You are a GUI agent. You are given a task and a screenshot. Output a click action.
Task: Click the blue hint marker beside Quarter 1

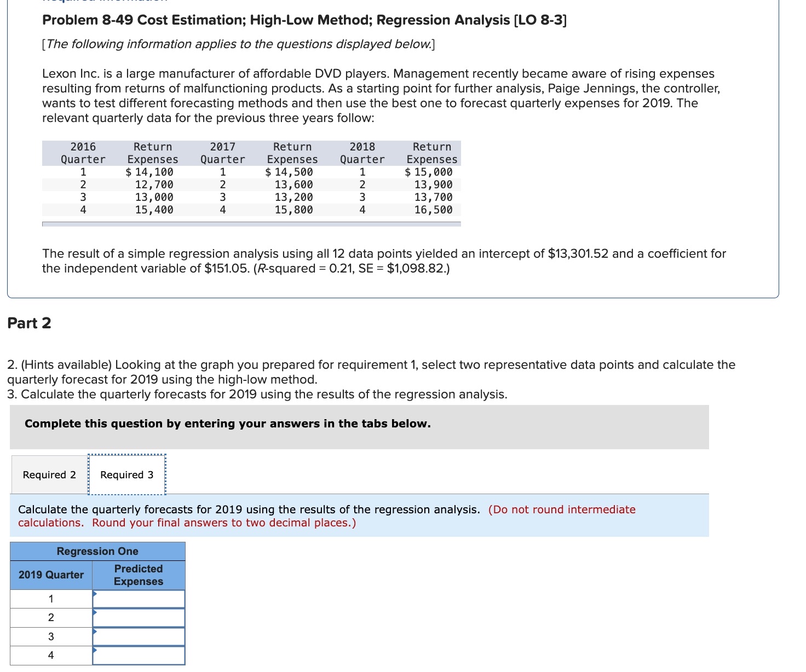[x=95, y=595]
